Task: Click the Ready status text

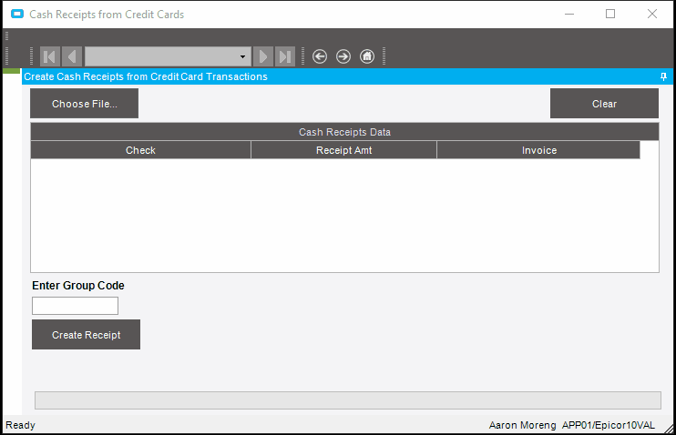Action: [20, 425]
